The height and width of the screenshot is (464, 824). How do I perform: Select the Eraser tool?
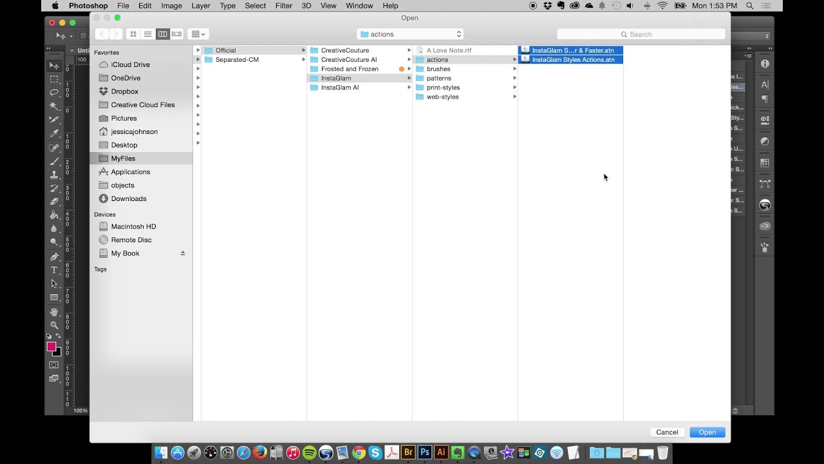pyautogui.click(x=54, y=202)
